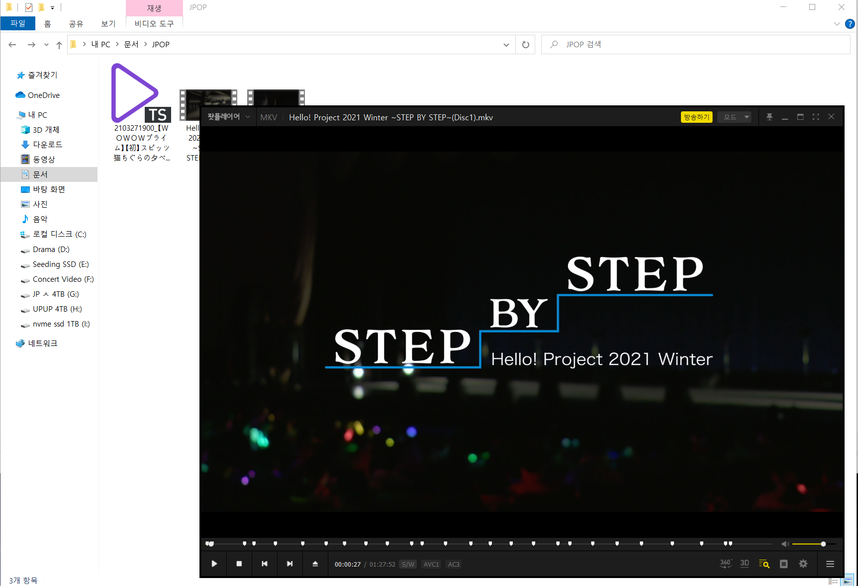
Task: Open the 파일 menu in Explorer
Action: (x=18, y=23)
